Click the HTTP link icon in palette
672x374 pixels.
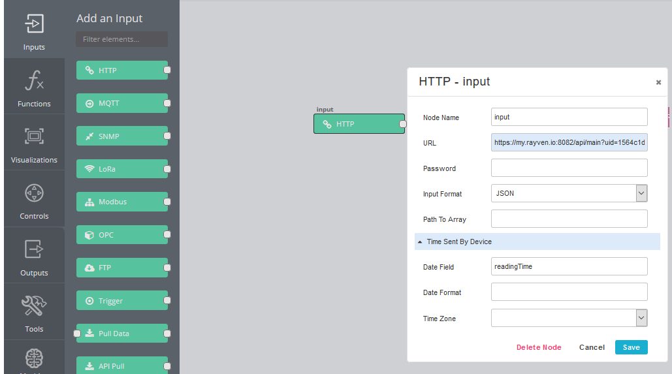[x=89, y=70]
